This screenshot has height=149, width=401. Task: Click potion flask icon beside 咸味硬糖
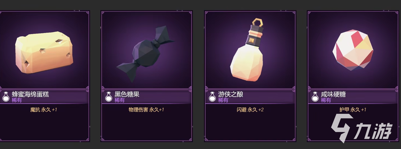(315, 96)
